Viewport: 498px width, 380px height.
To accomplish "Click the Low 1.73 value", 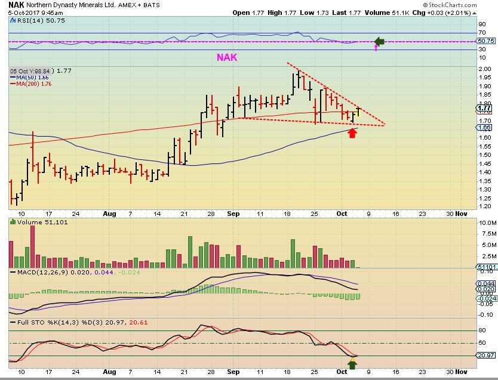I will [315, 13].
